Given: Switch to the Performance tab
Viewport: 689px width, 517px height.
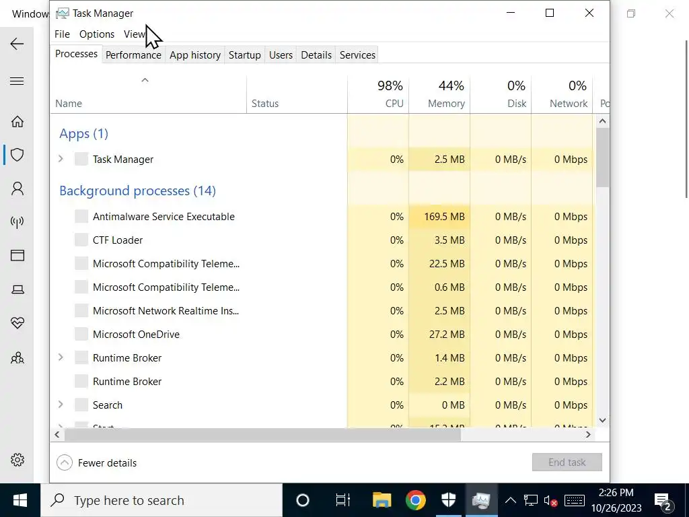Looking at the screenshot, I should (133, 55).
